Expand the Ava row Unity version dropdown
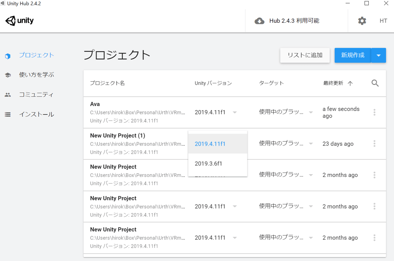This screenshot has height=261, width=394. tap(234, 112)
